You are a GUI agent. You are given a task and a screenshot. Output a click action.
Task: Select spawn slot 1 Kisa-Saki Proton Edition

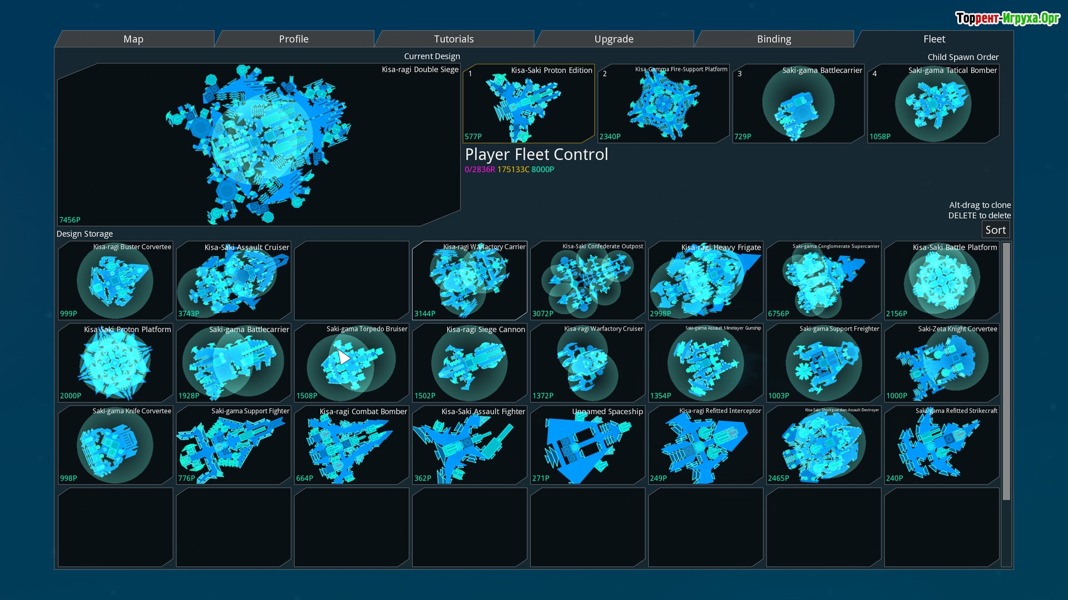[528, 104]
